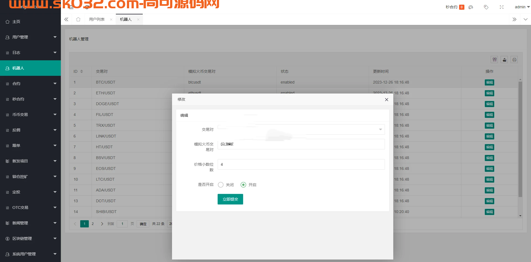Viewport: 531px width, 262px height.
Task: Click the 新发项目 icon in sidebar
Action: (7, 161)
